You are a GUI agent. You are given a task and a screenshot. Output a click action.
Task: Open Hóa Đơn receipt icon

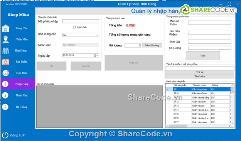[6, 73]
